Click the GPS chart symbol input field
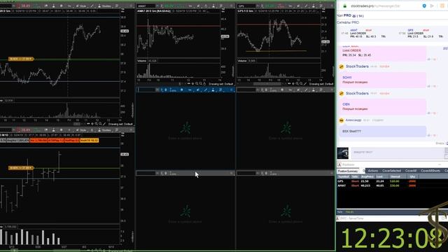Screen dimensions: 448x252 [x=246, y=6]
